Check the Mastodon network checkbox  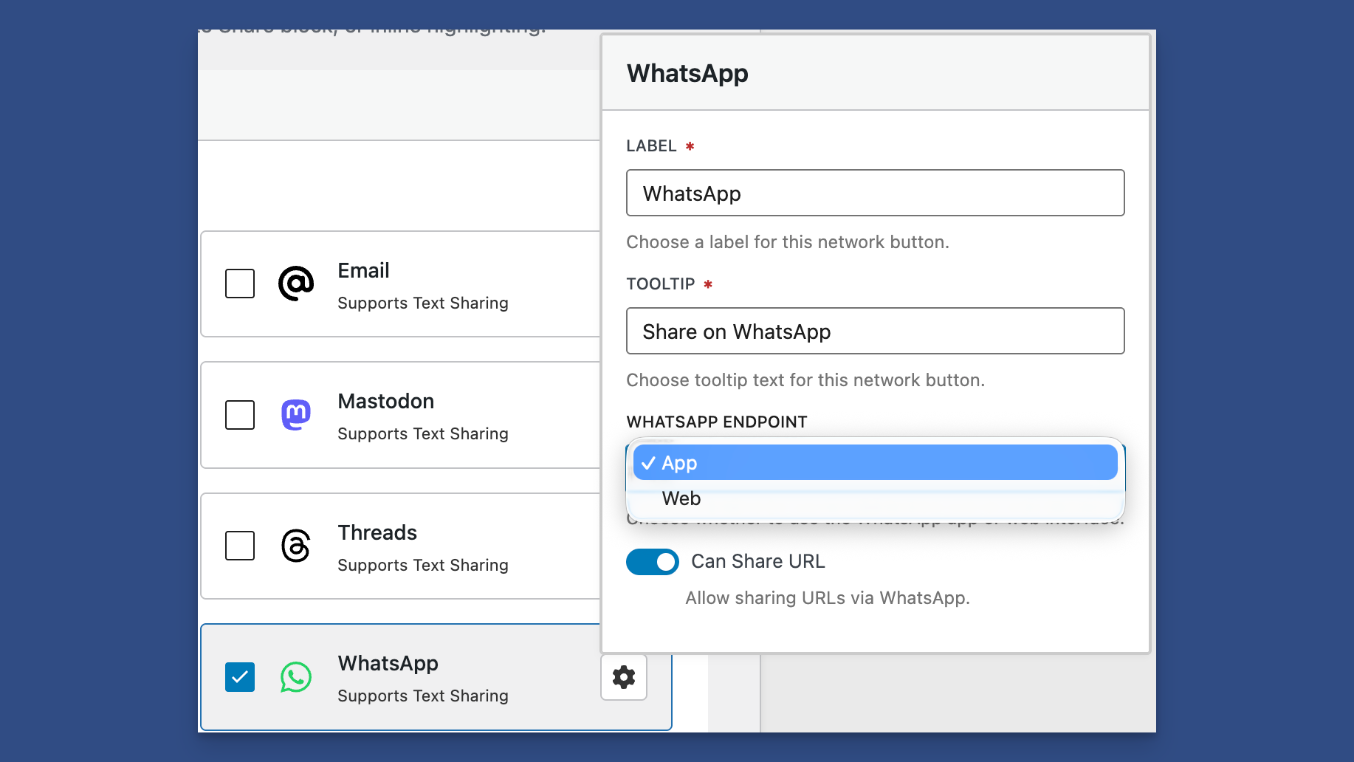[240, 415]
